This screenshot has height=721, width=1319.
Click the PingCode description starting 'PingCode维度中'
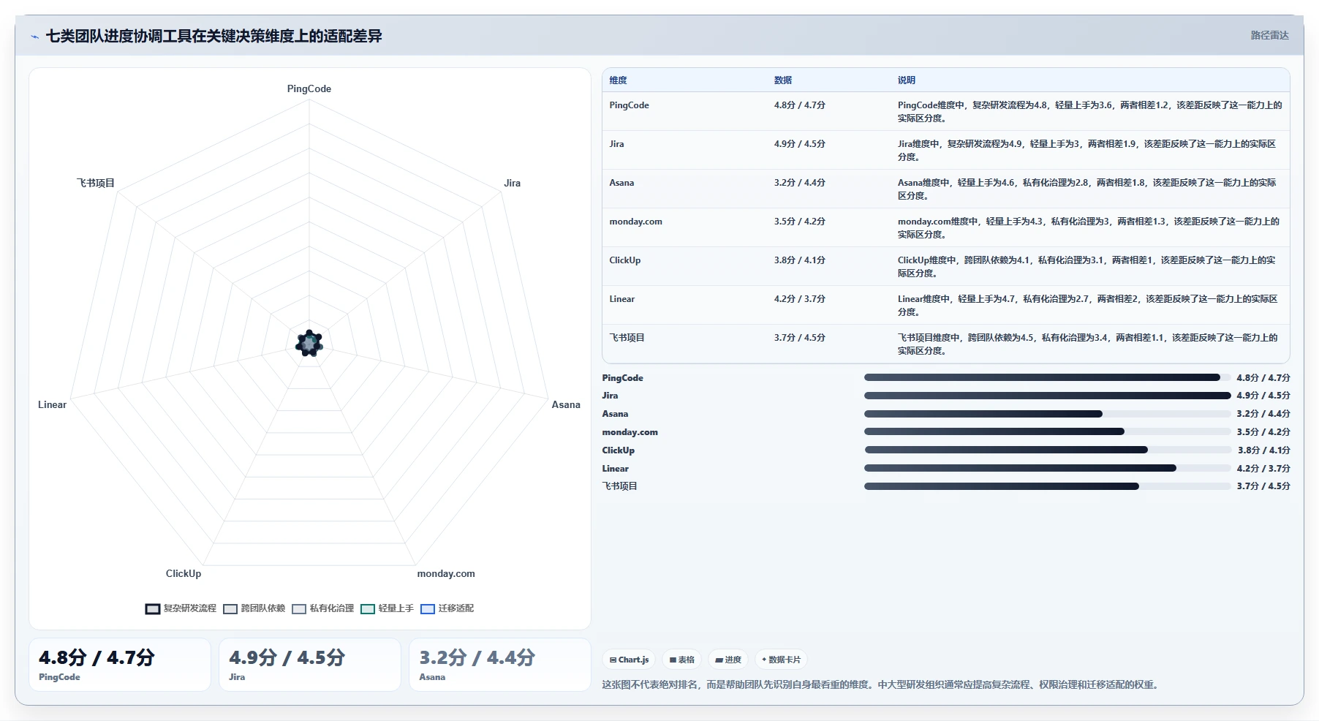coord(1089,112)
